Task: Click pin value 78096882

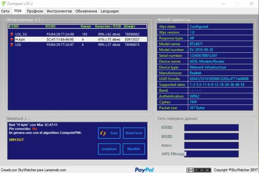Action: point(132,34)
